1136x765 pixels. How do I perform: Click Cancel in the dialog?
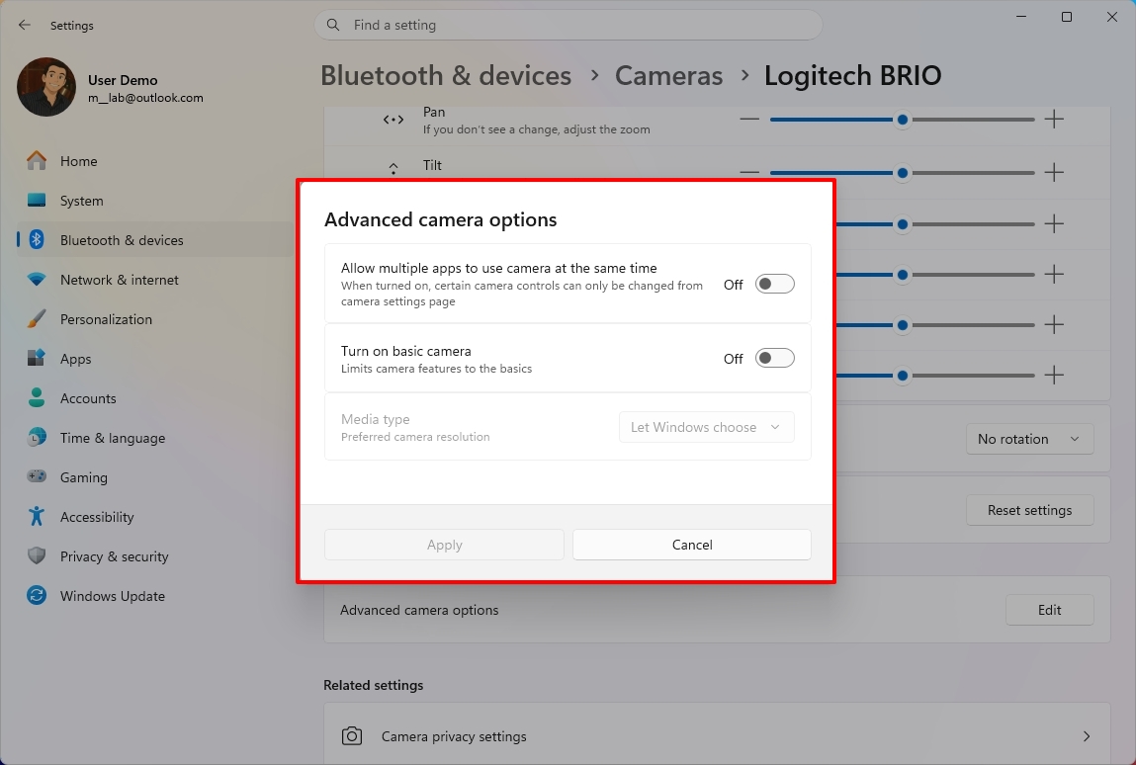[692, 545]
